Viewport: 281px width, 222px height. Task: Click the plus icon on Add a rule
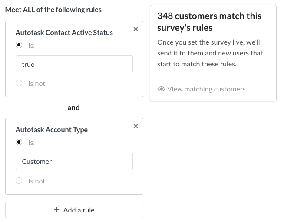tap(56, 210)
